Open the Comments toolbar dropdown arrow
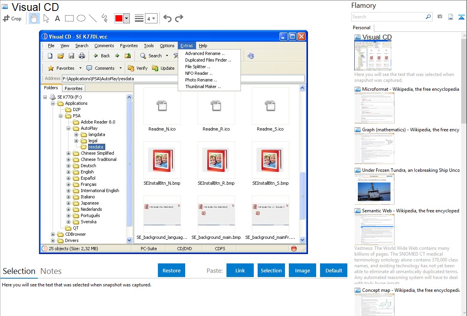The image size is (467, 316). [x=120, y=68]
